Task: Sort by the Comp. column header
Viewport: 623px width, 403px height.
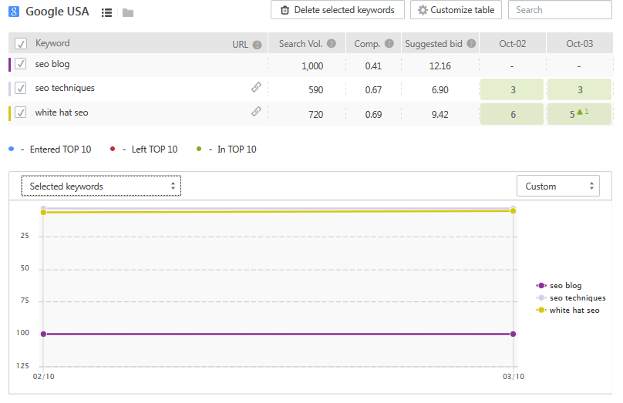Action: point(367,44)
